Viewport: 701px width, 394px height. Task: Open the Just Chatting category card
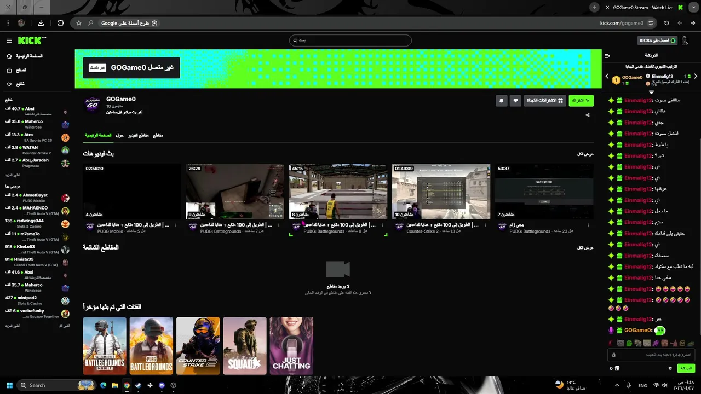(x=291, y=346)
